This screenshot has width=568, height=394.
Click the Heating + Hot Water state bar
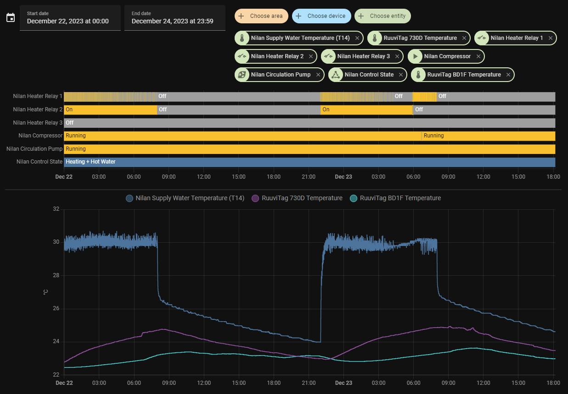pos(309,162)
